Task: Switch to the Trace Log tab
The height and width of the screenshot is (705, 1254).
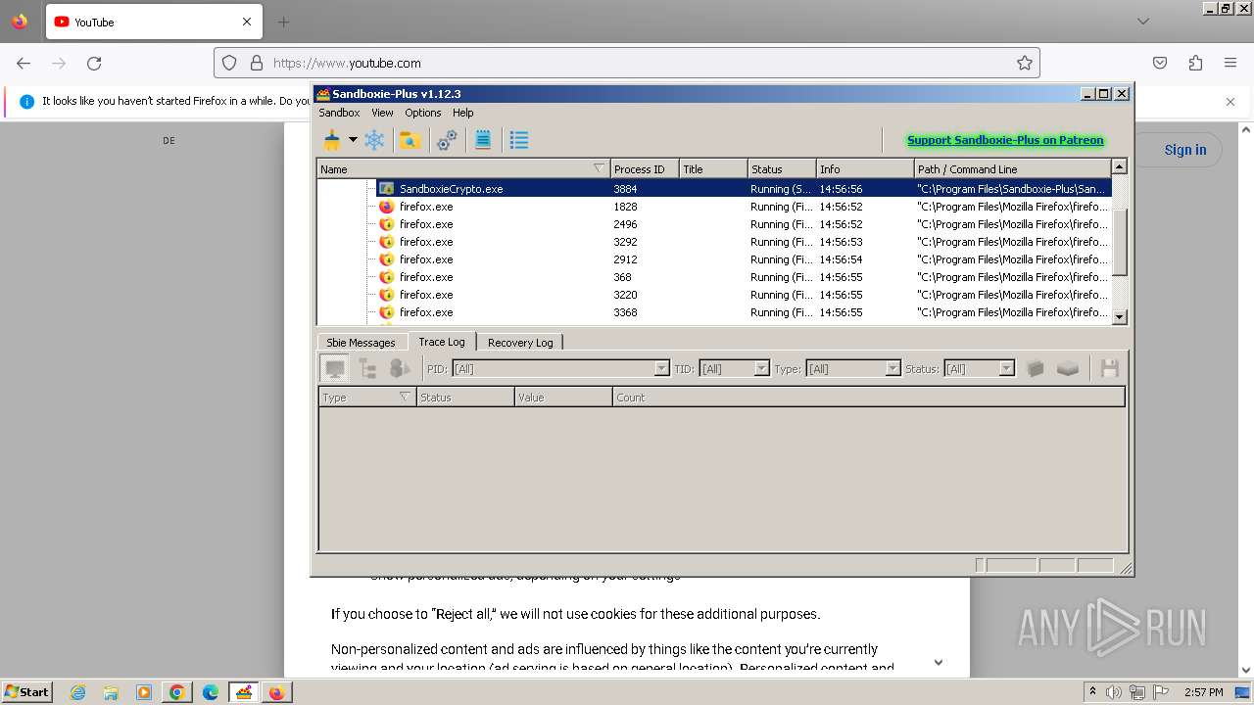Action: [442, 342]
